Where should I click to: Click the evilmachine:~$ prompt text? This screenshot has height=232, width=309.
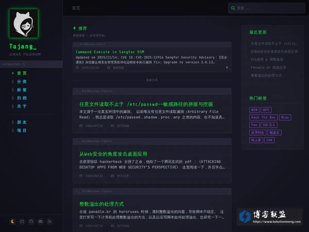[13, 64]
